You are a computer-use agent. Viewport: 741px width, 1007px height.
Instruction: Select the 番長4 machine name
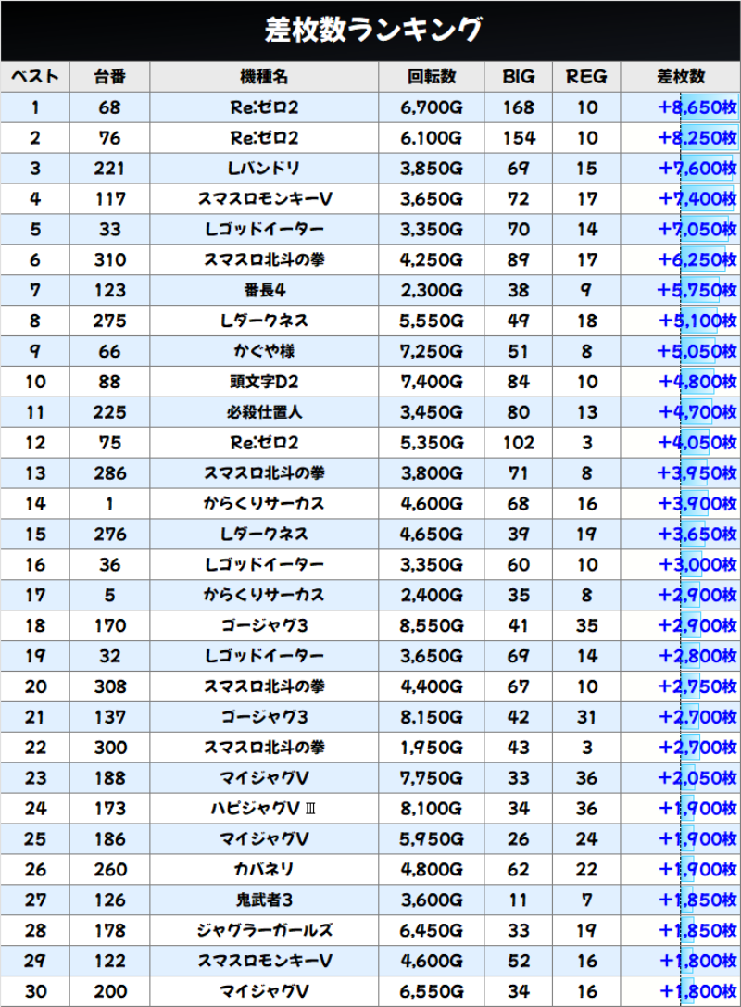264,291
